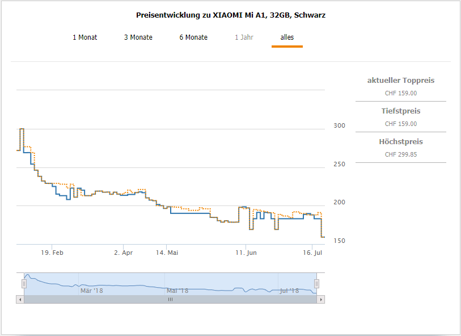Click the Jul '18 navigator label
The height and width of the screenshot is (336, 461).
290,291
